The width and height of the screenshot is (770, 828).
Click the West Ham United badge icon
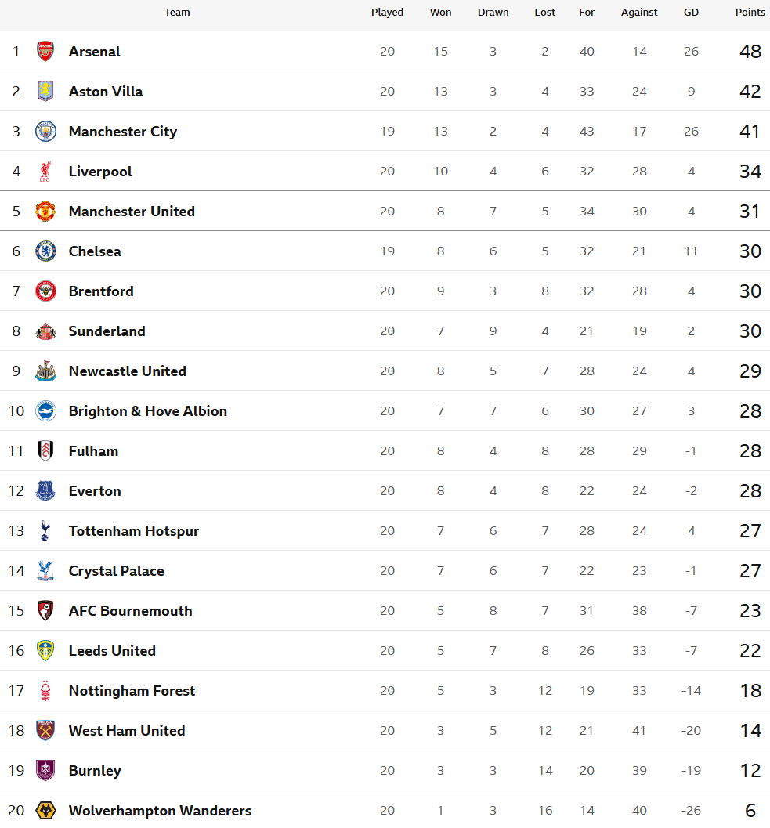coord(45,731)
